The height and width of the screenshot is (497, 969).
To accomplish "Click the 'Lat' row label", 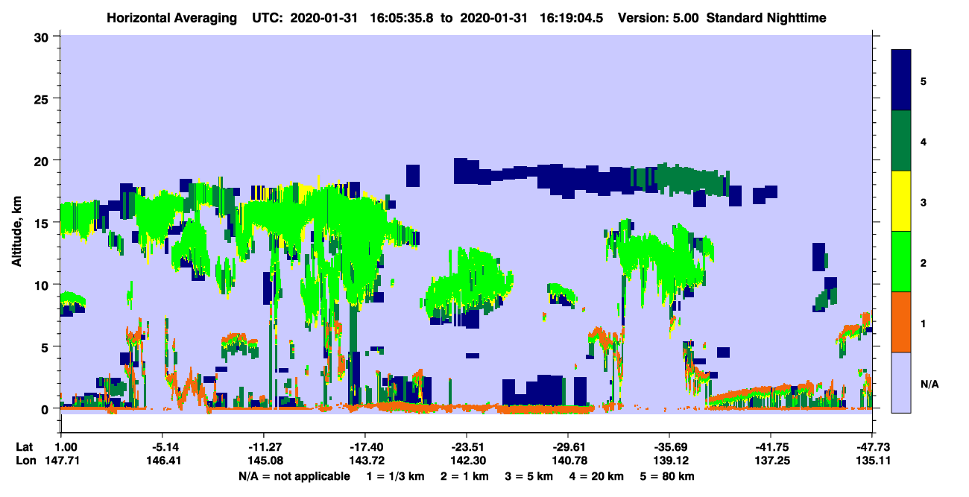I will (24, 447).
